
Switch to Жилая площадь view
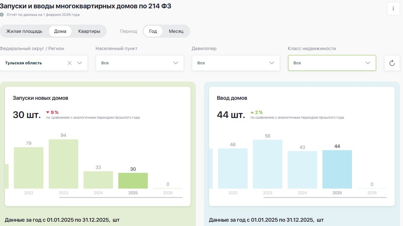tap(24, 31)
